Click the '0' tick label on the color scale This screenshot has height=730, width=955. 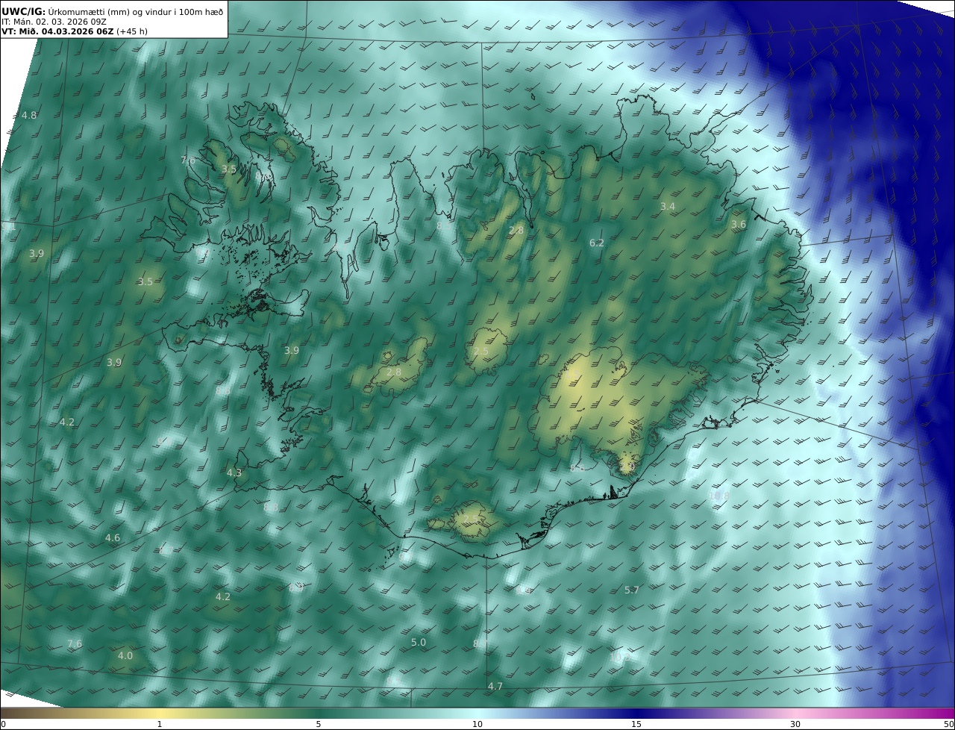coord(3,724)
